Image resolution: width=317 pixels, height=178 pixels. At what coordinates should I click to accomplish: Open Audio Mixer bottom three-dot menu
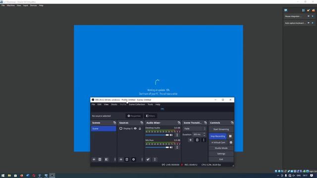155,159
